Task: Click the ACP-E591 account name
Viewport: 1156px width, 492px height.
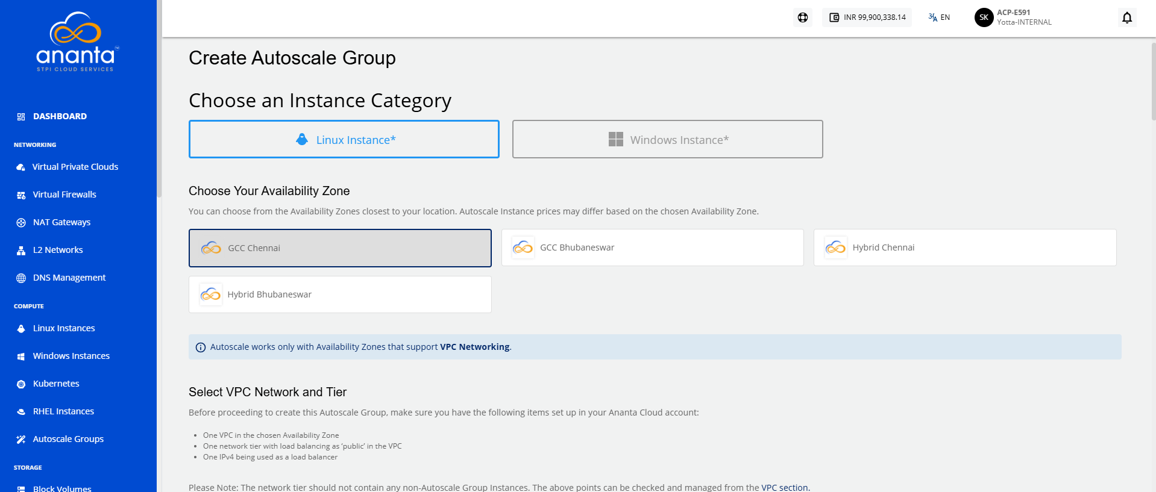Action: pos(1014,13)
